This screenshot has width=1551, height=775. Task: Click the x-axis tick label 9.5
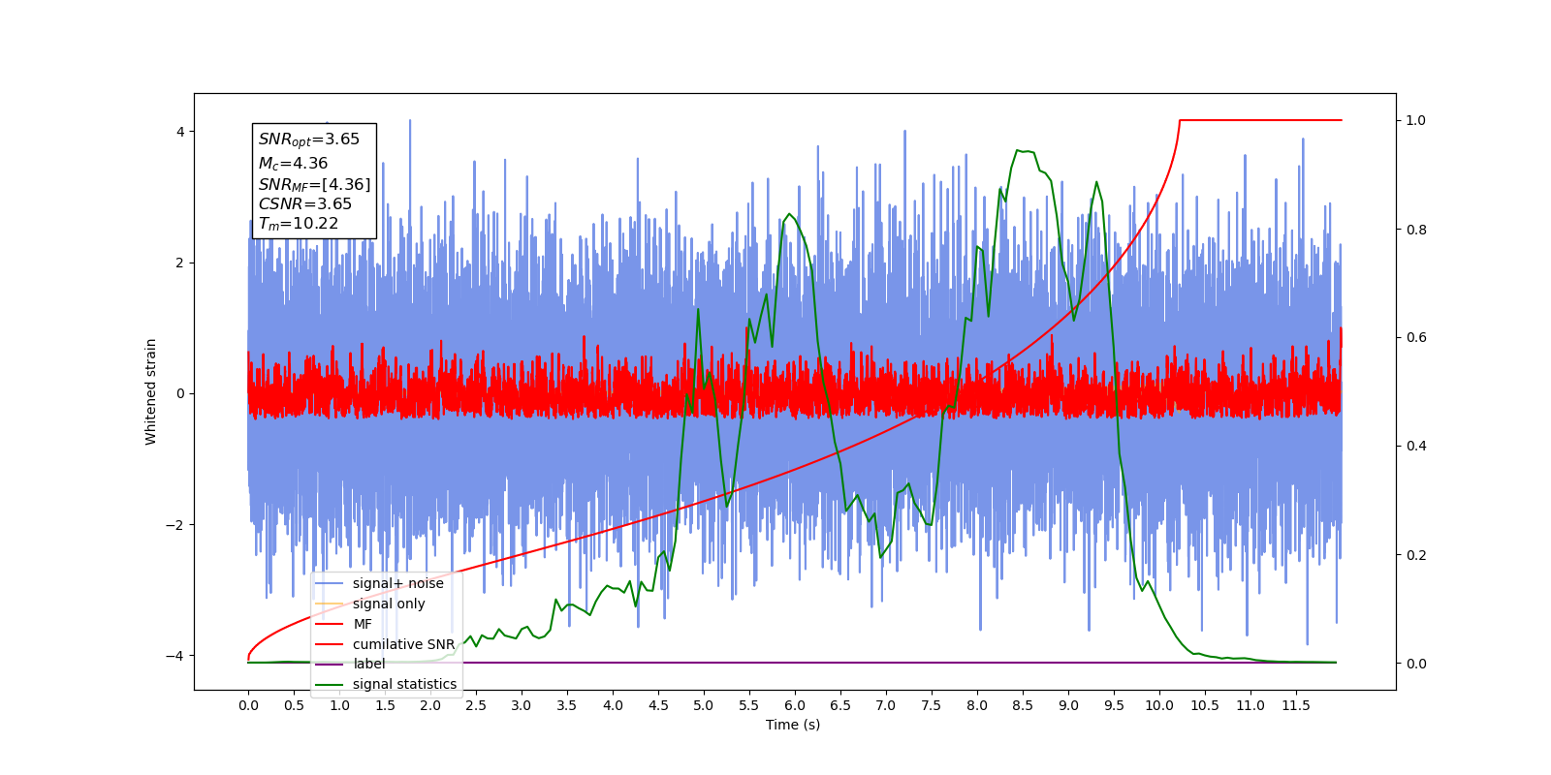point(1114,705)
